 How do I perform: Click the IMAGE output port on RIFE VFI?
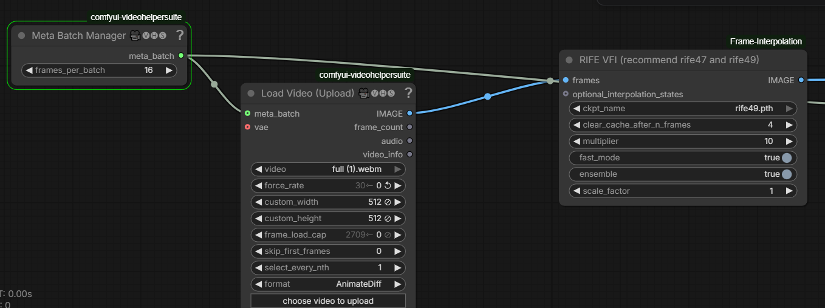(801, 80)
